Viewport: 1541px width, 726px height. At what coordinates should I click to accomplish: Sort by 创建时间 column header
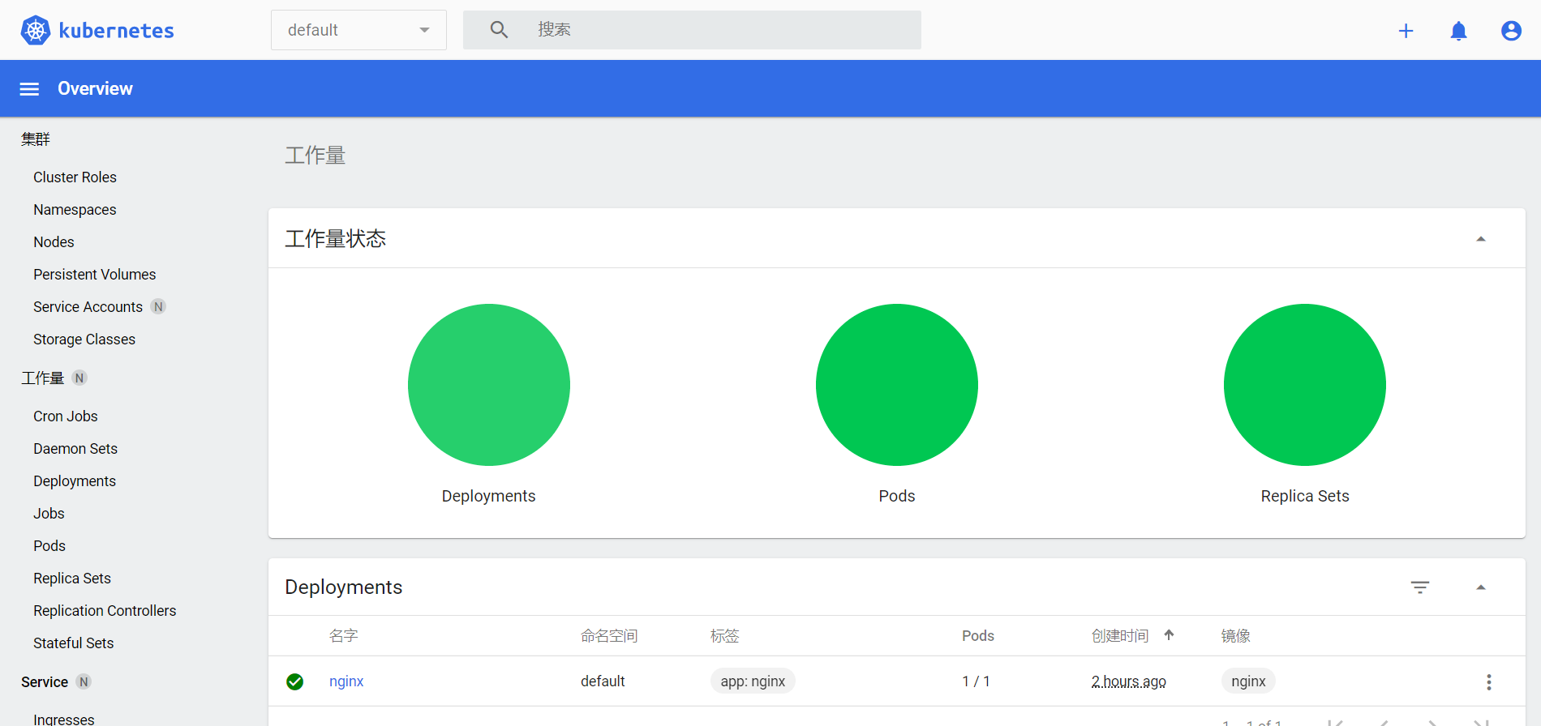pyautogui.click(x=1120, y=636)
